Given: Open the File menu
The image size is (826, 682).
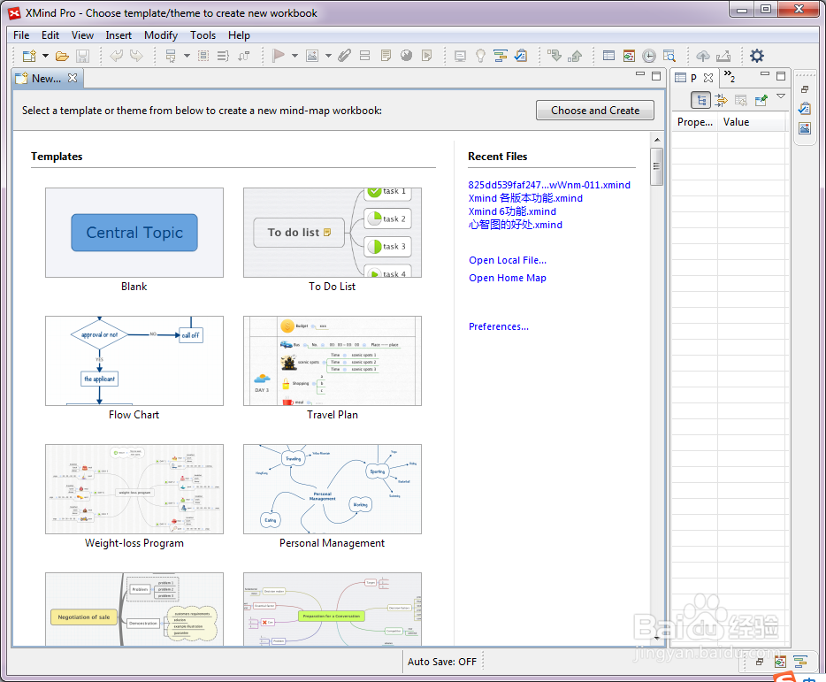Looking at the screenshot, I should 21,35.
